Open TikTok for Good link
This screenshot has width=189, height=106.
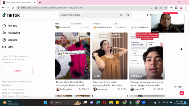[9, 90]
